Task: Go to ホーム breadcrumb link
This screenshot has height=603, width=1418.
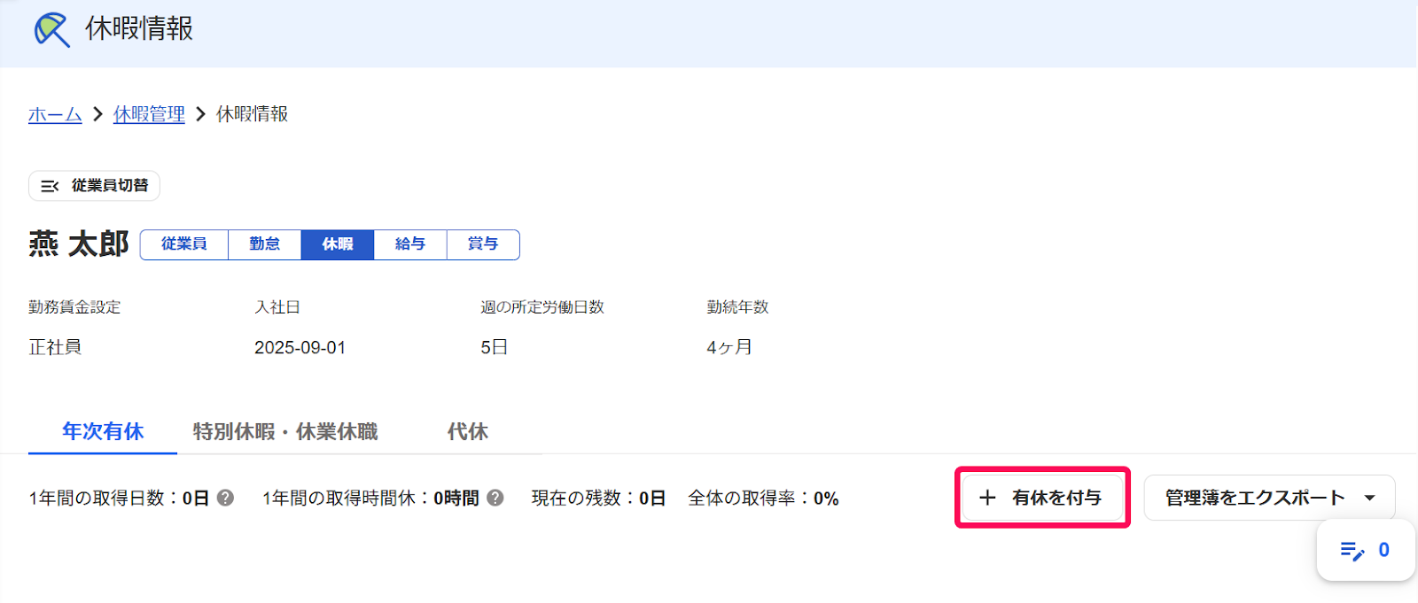Action: click(x=55, y=114)
